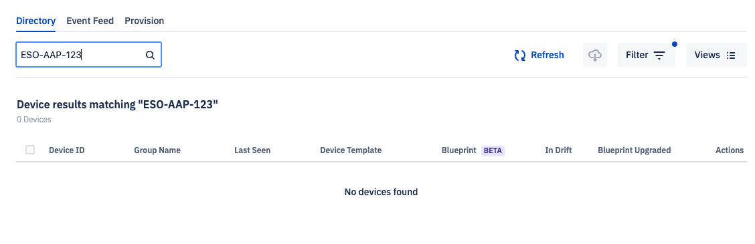Click the Refresh circular arrows icon
Image resolution: width=755 pixels, height=244 pixels.
[520, 55]
